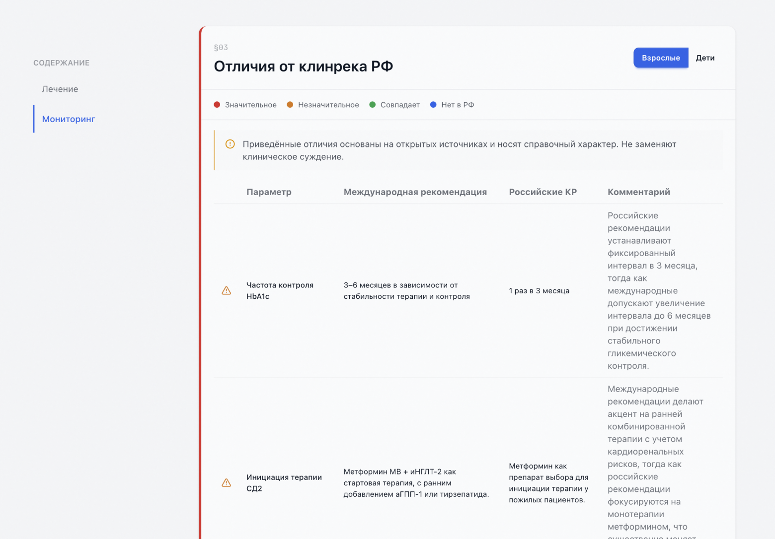Screen dimensions: 775x539
Task: Click the green Совпадает legend dot
Action: [x=373, y=105]
